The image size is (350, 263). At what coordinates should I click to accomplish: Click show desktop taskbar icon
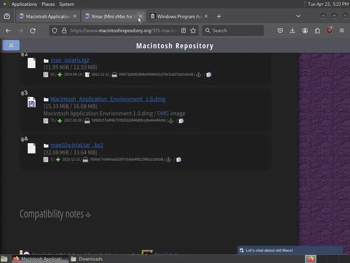pos(4,259)
